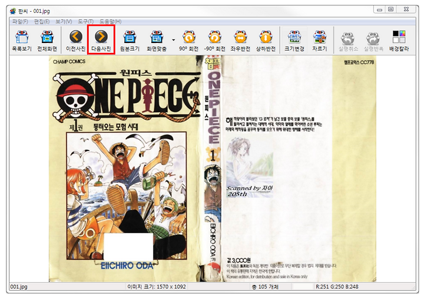Open the 보기(V) menu
The height and width of the screenshot is (299, 424).
(x=64, y=21)
